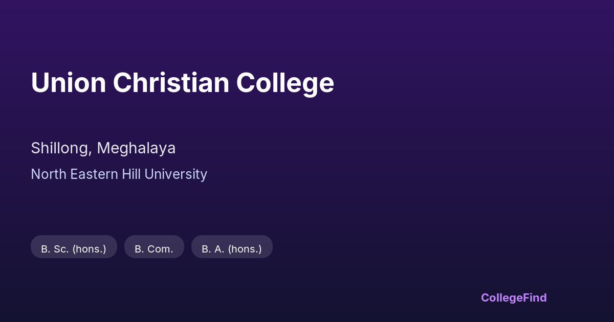Image resolution: width=614 pixels, height=322 pixels.
Task: Select the B. Sc. (hons.) course tag
Action: pos(74,249)
